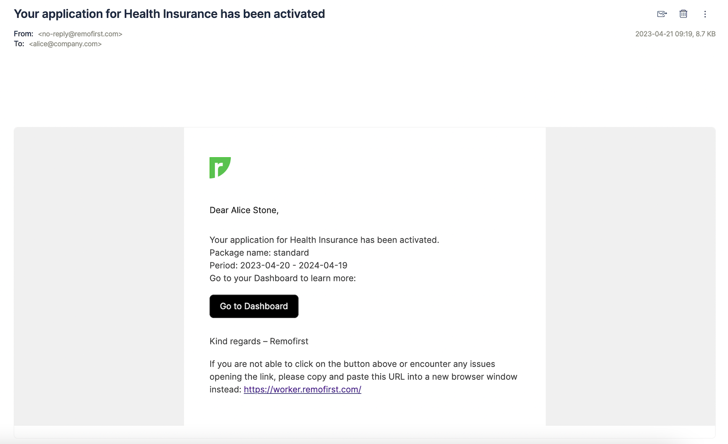
Task: Click the email subject heading
Action: pos(169,14)
